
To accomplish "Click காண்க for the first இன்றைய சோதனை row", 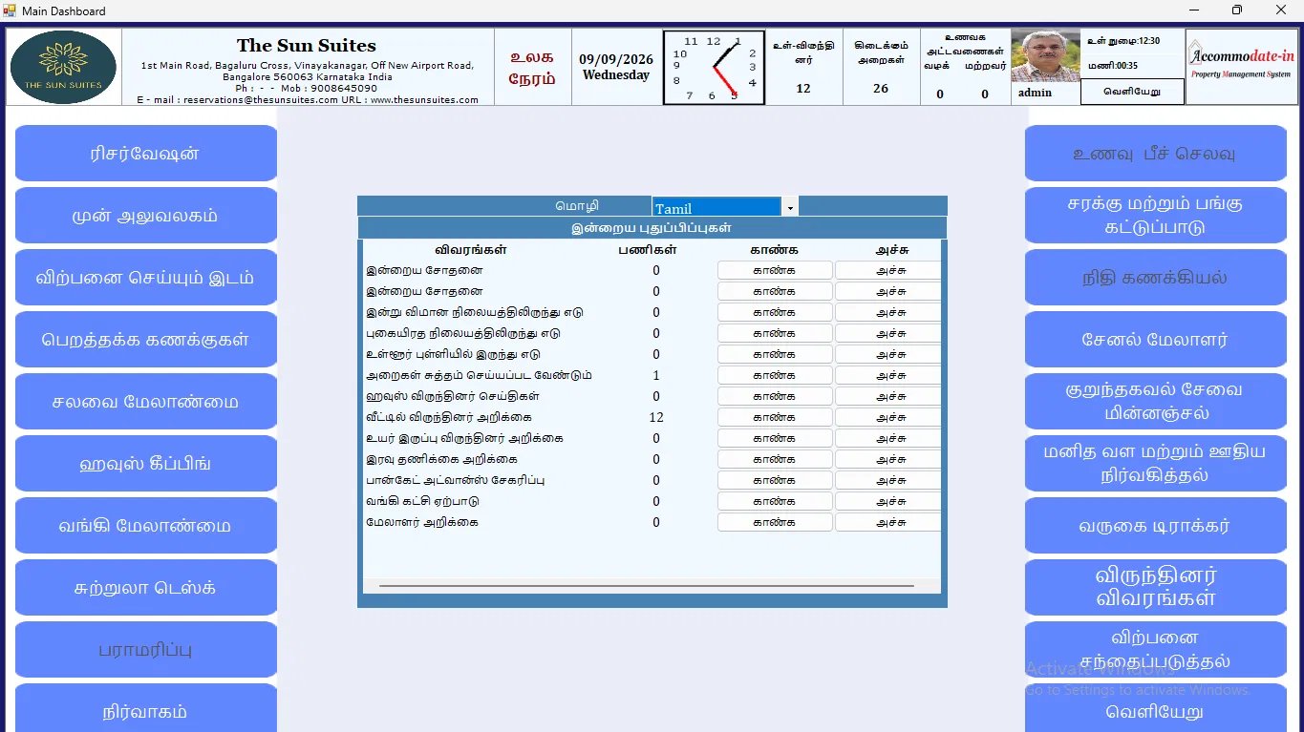I will [775, 270].
